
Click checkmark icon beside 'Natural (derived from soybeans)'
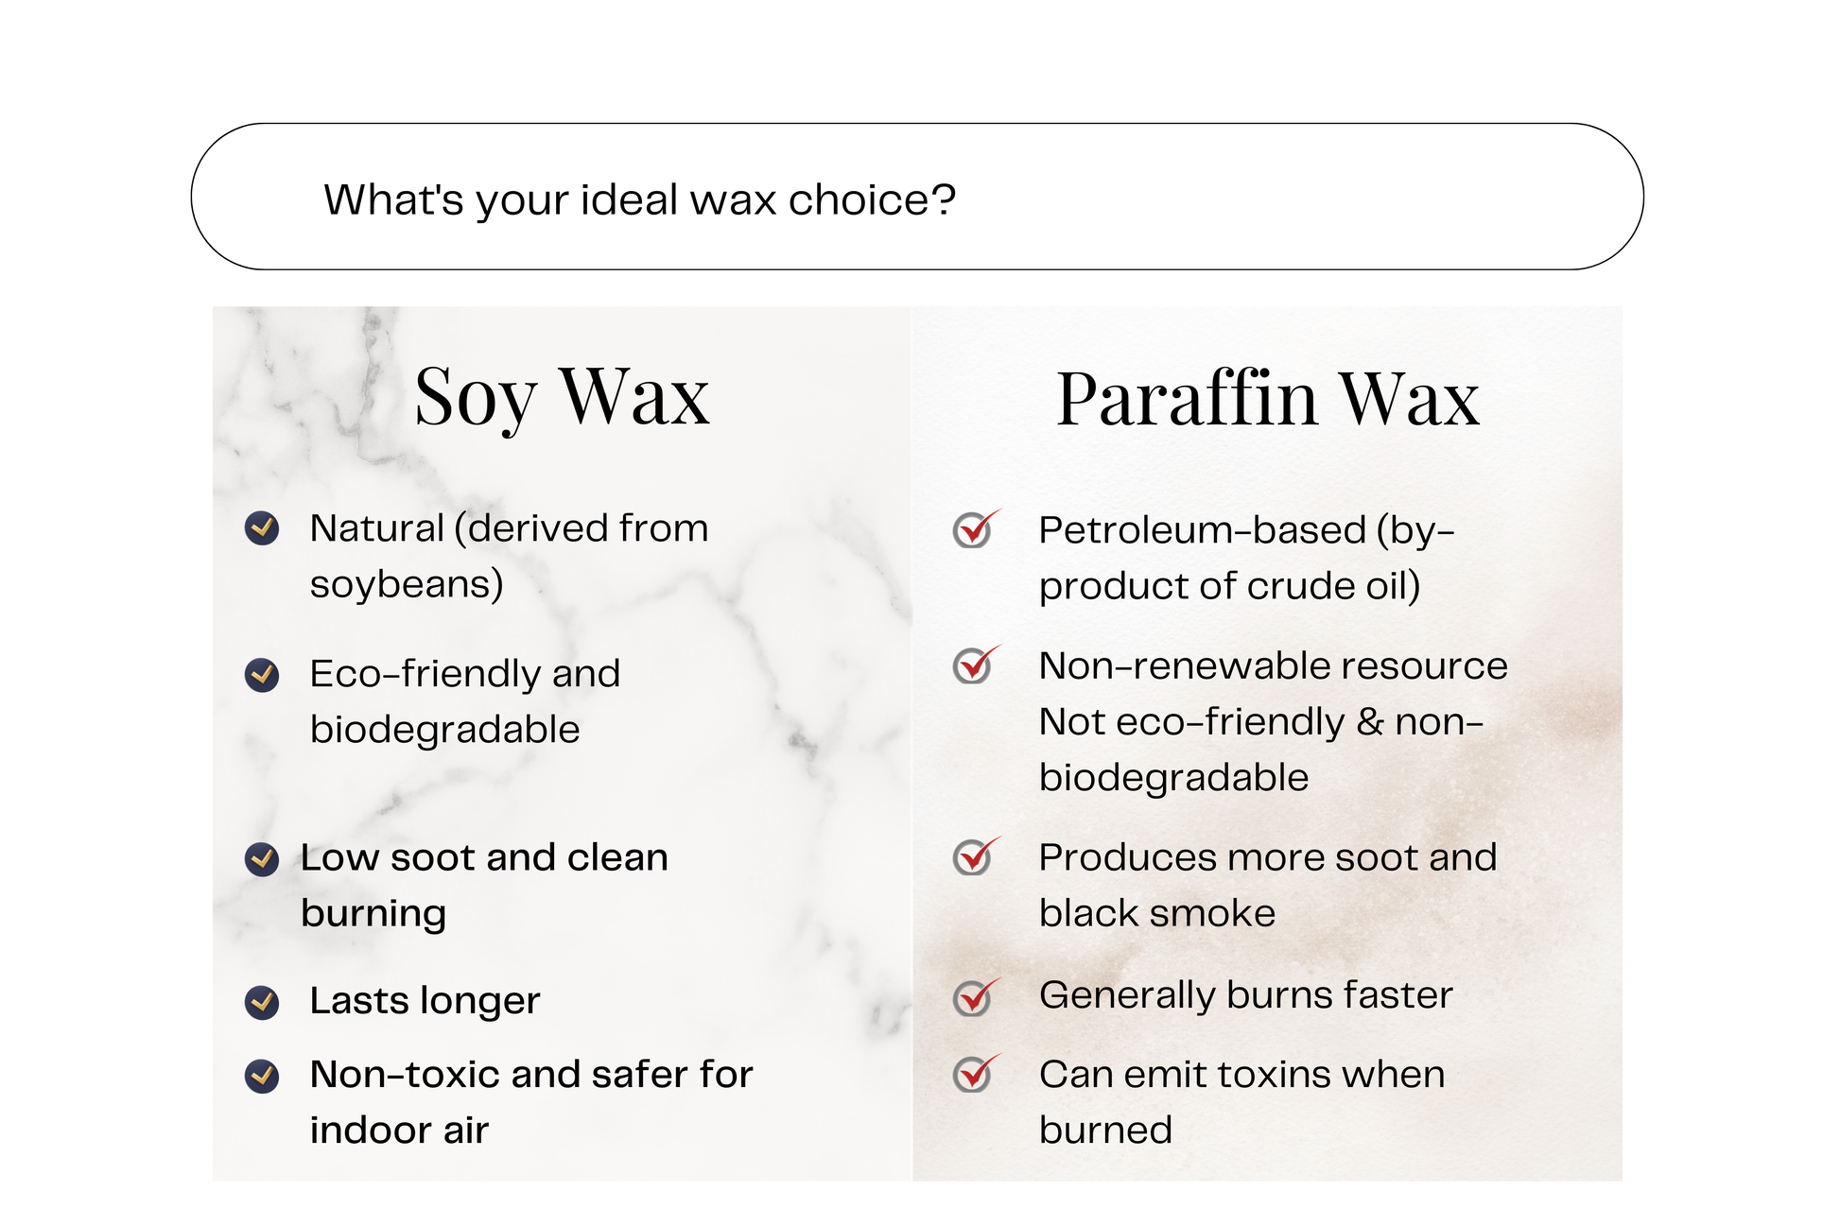[262, 528]
